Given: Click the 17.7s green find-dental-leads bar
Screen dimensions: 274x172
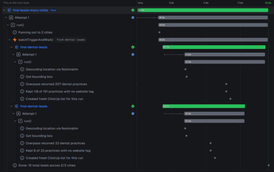Looking at the screenshot, I should click(214, 47).
